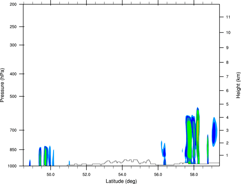The width and height of the screenshot is (241, 184).
Task: Select the 1000 pressure tick label
Action: coord(12,166)
